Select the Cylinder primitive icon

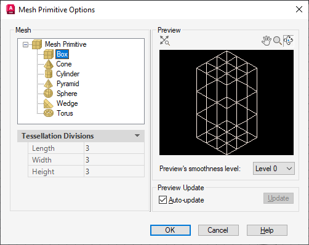[49, 74]
